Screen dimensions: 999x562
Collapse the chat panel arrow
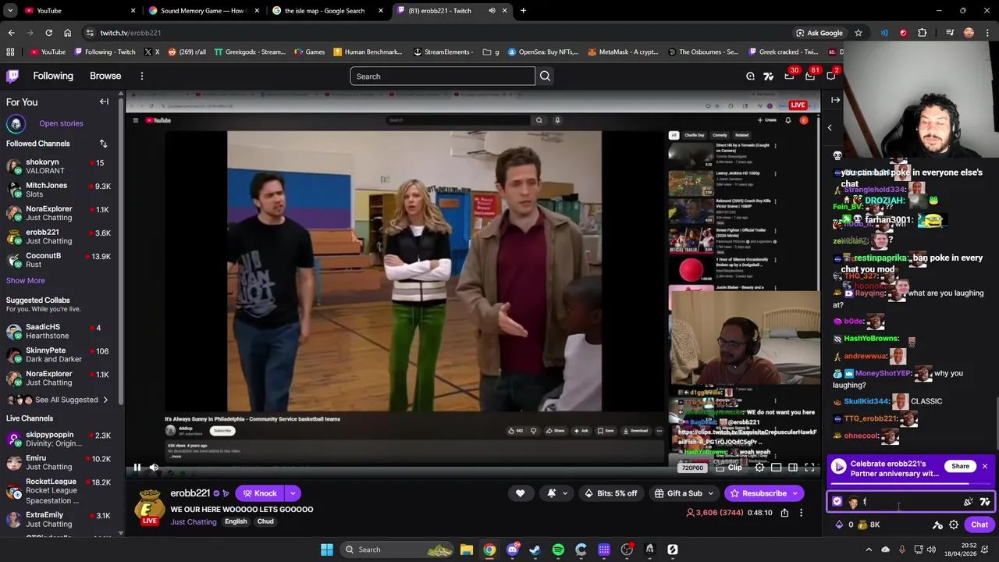(x=835, y=100)
